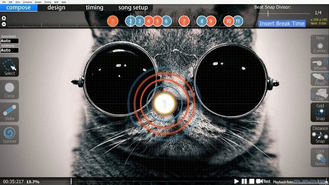Select timeline hit object 10

coord(228,21)
